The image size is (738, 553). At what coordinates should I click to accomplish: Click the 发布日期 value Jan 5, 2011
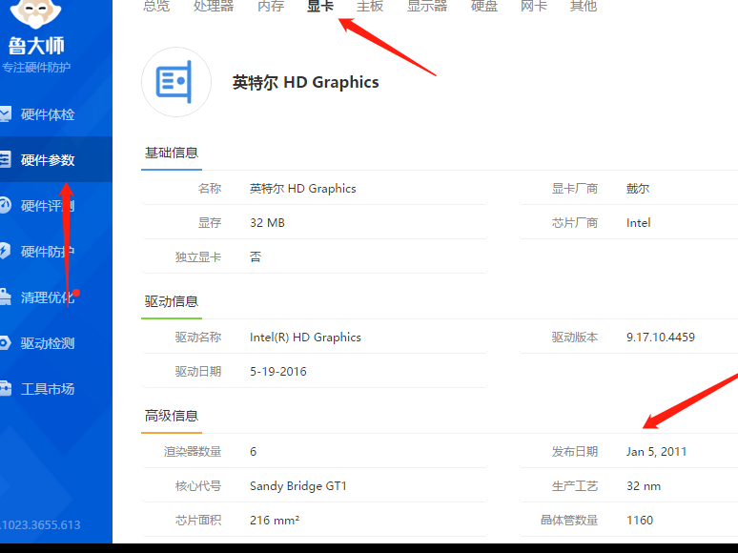pyautogui.click(x=656, y=452)
